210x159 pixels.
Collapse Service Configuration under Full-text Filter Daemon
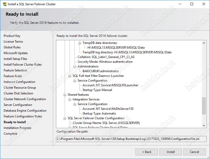click(x=75, y=81)
